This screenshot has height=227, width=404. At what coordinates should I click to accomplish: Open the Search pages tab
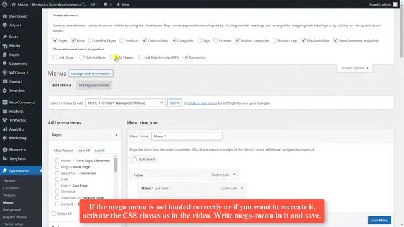pos(100,151)
